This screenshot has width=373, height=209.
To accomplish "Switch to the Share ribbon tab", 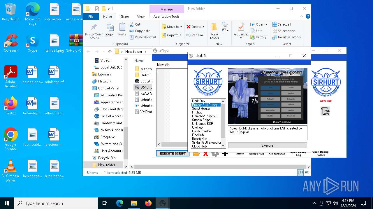I will [x=124, y=17].
